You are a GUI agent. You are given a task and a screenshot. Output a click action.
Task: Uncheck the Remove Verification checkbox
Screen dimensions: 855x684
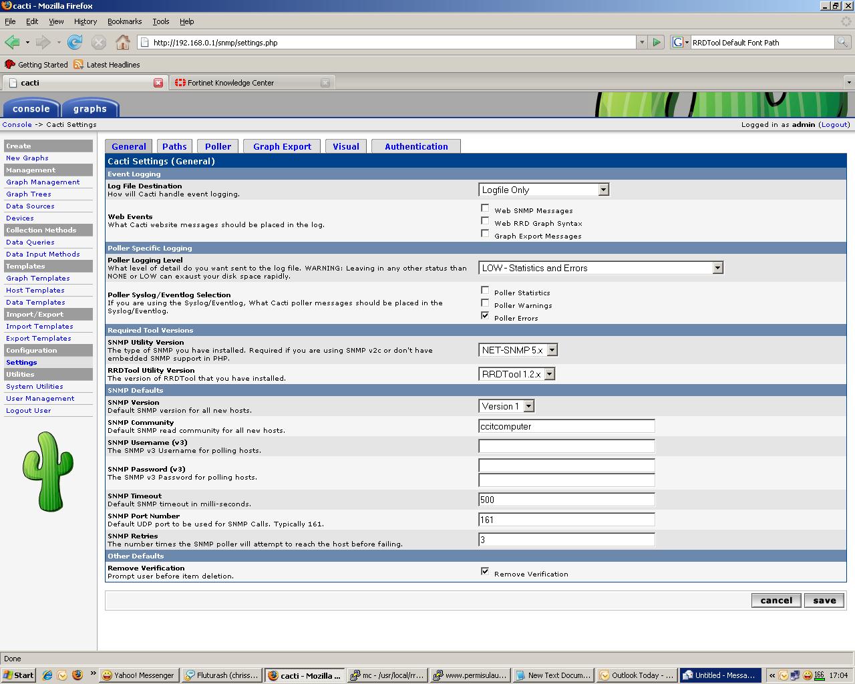tap(485, 571)
